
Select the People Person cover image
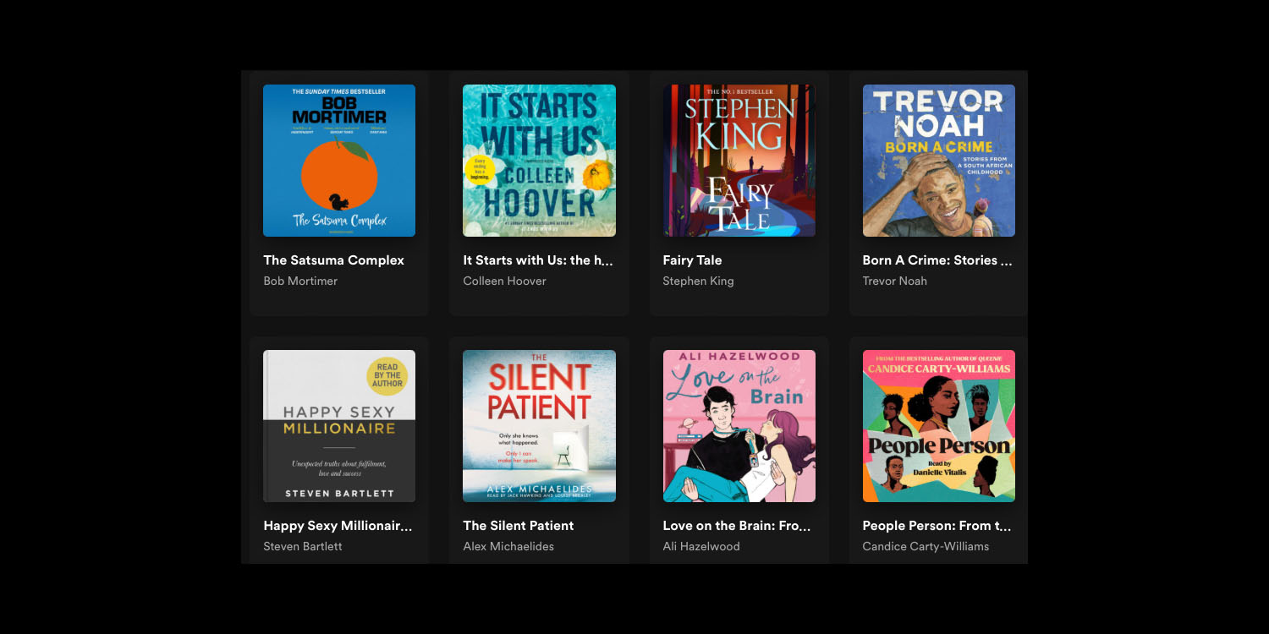(938, 426)
